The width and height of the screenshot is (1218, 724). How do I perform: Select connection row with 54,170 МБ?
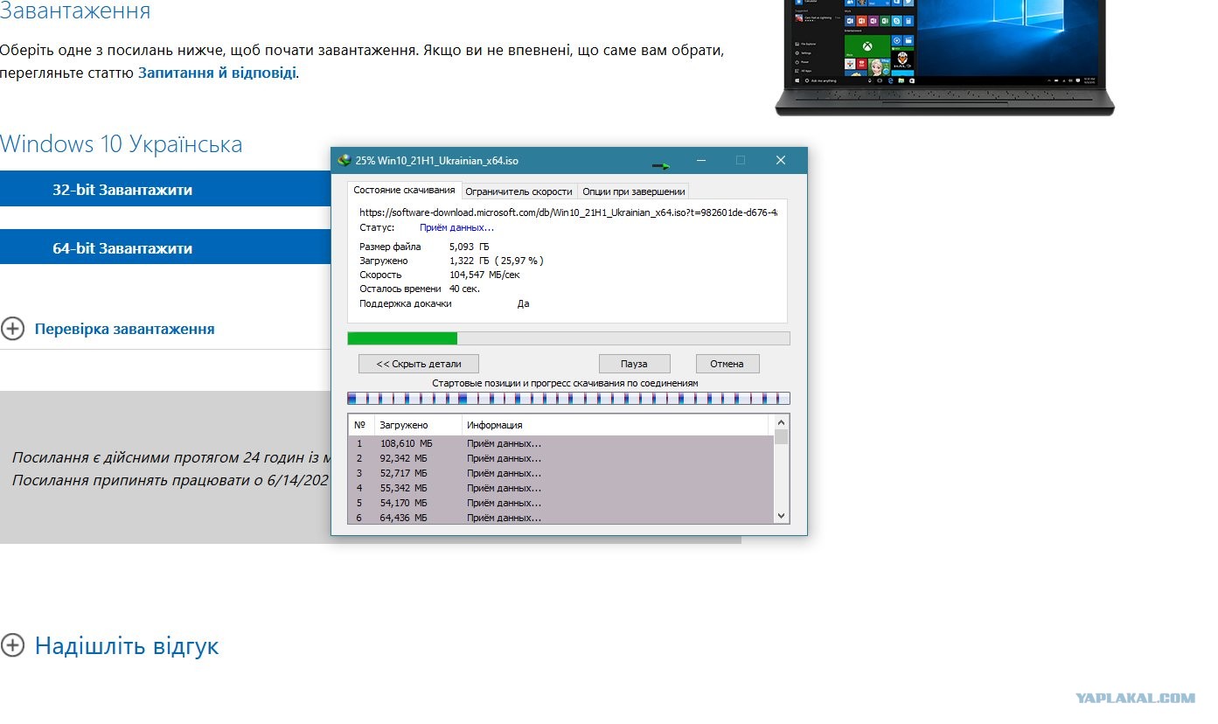(561, 503)
